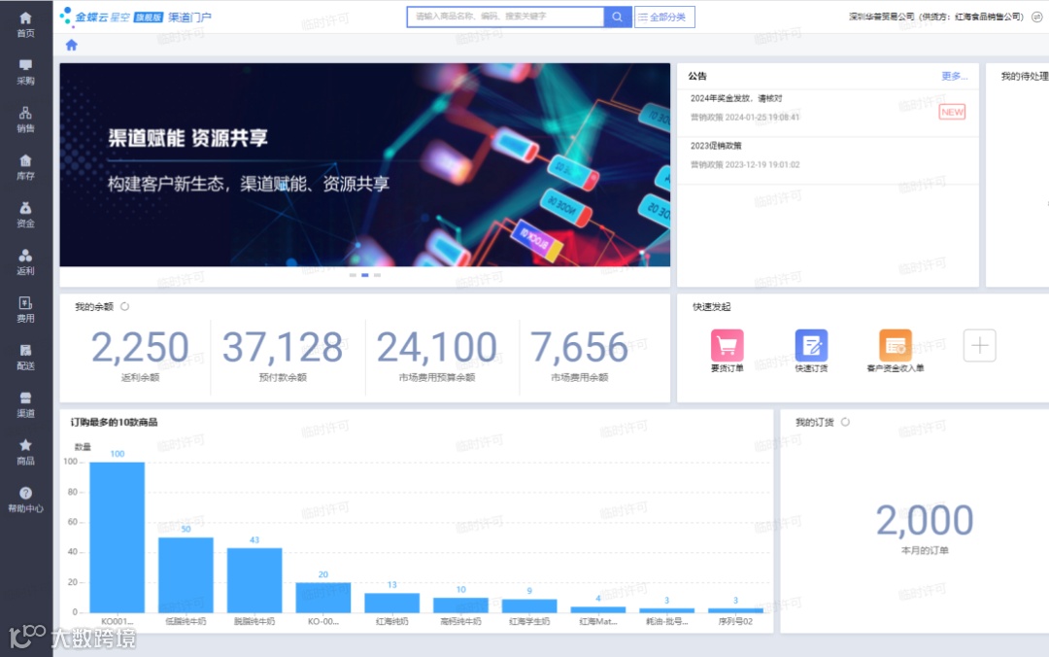Viewport: 1049px width, 657px height.
Task: Click the 我的待处理 panel title
Action: click(1025, 77)
